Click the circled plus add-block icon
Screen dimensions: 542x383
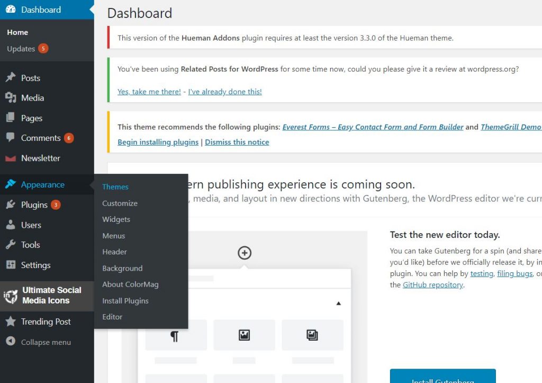pyautogui.click(x=245, y=253)
